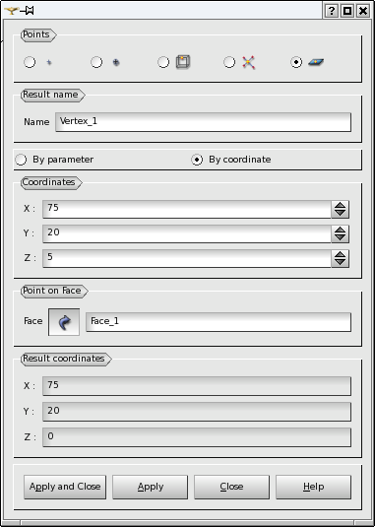Select point by coordinates icon option

click(x=49, y=62)
